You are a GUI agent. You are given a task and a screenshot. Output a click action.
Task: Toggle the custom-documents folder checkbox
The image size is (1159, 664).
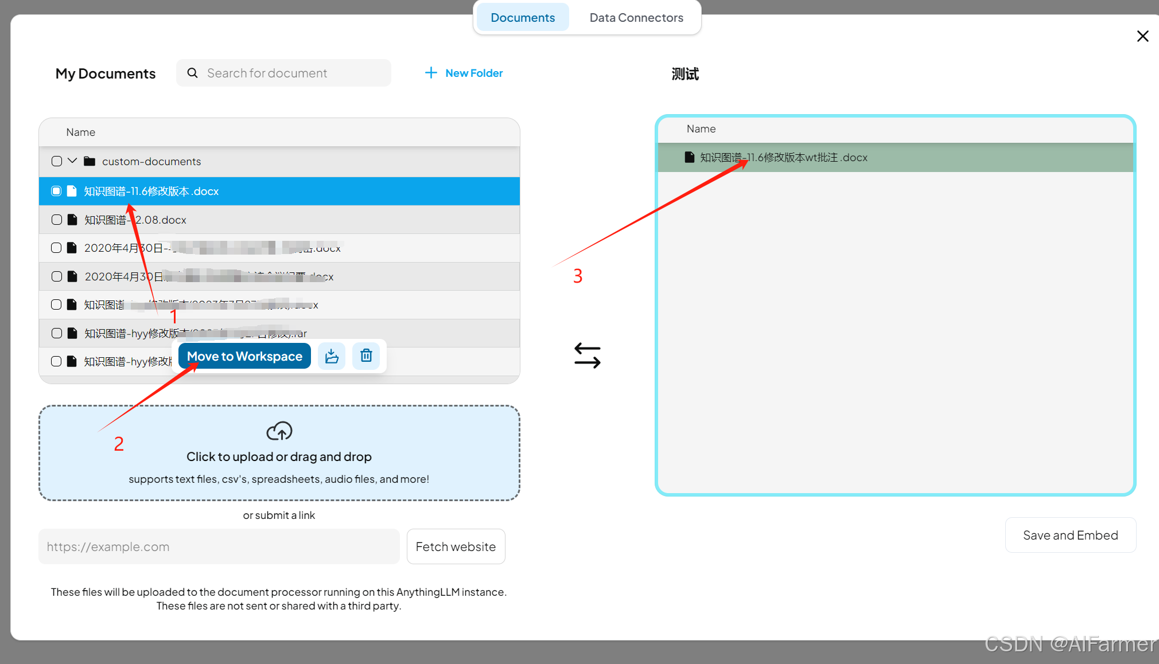56,161
